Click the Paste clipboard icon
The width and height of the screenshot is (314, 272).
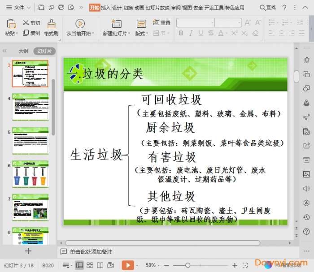click(x=11, y=24)
